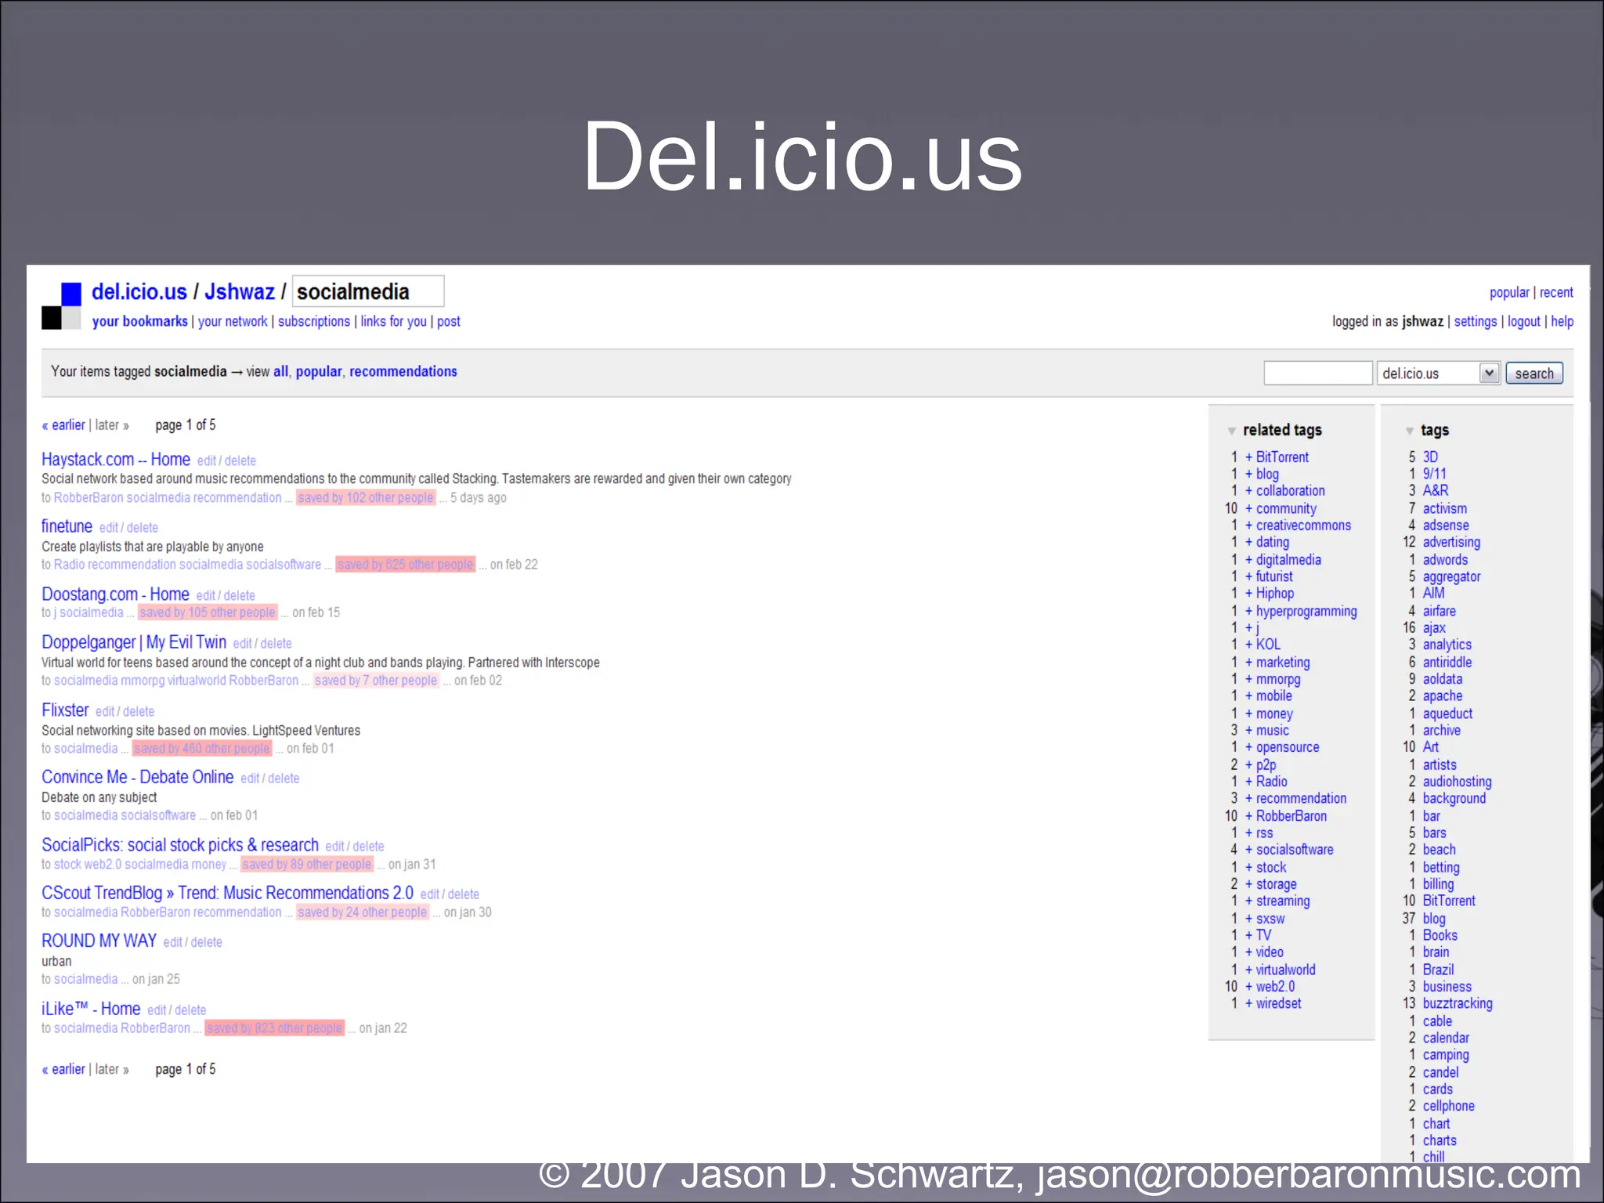The width and height of the screenshot is (1604, 1203).
Task: Click the del.icio.us logo squares icon
Action: point(61,305)
